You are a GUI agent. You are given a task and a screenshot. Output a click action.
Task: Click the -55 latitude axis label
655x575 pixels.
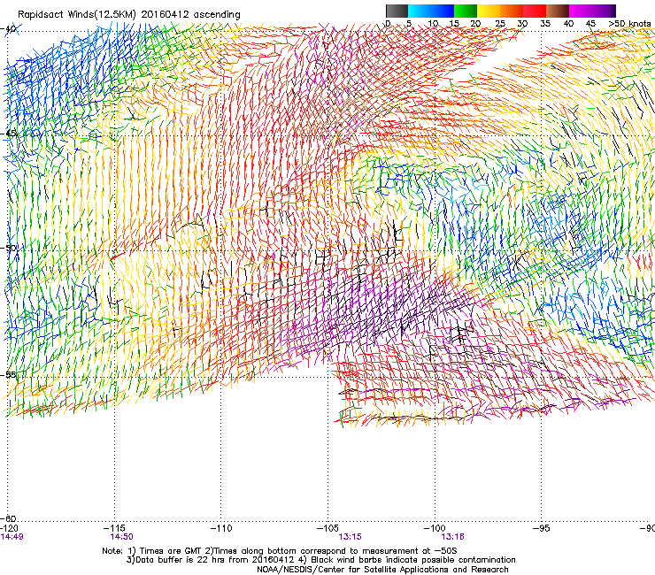pos(9,374)
